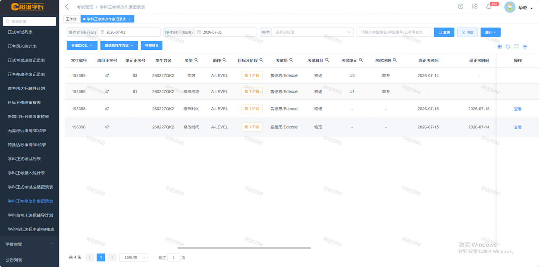This screenshot has width=539, height=267.
Task: Open the 请选择排序方式 sort dropdown
Action: (x=119, y=45)
